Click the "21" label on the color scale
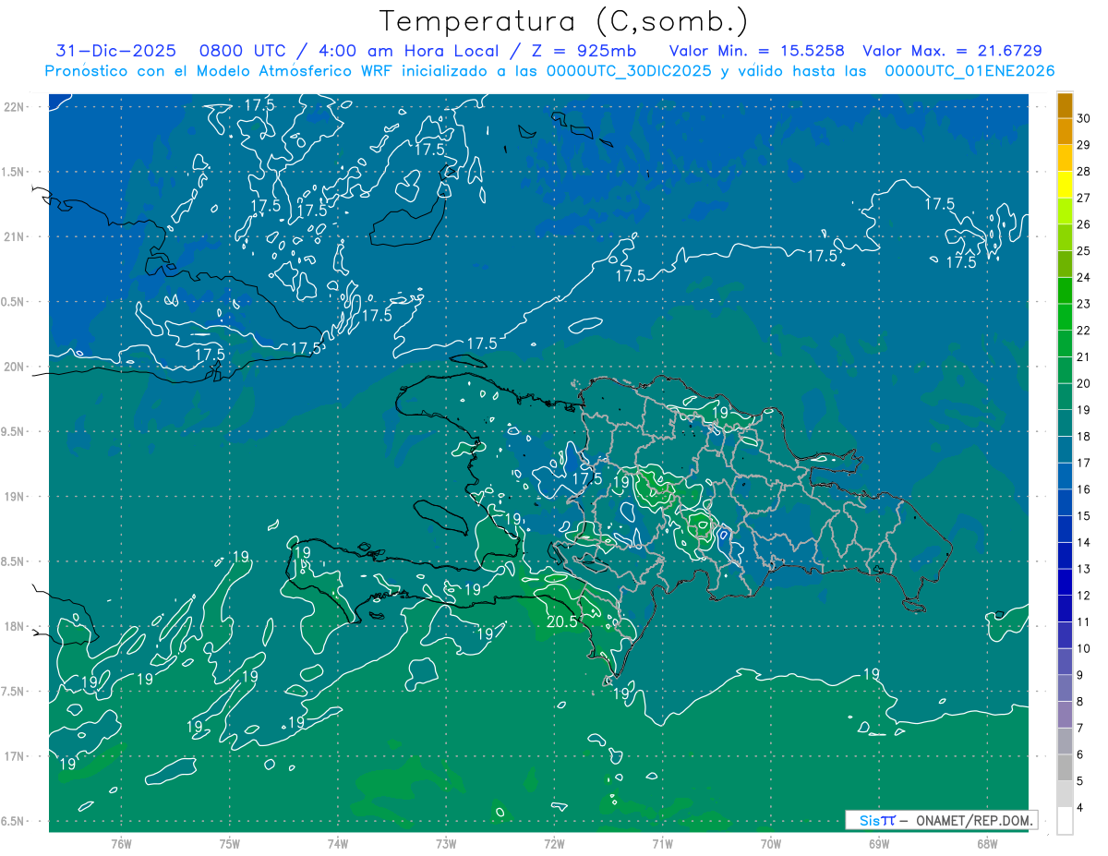The width and height of the screenshot is (1108, 856). pyautogui.click(x=1083, y=357)
